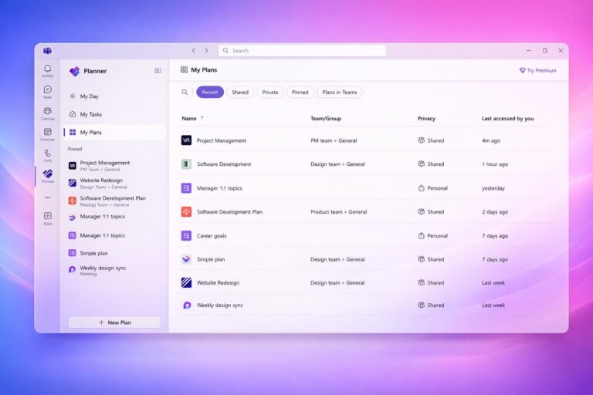Viewport: 593px width, 395px height.
Task: Sort by the Name column header
Action: point(189,118)
